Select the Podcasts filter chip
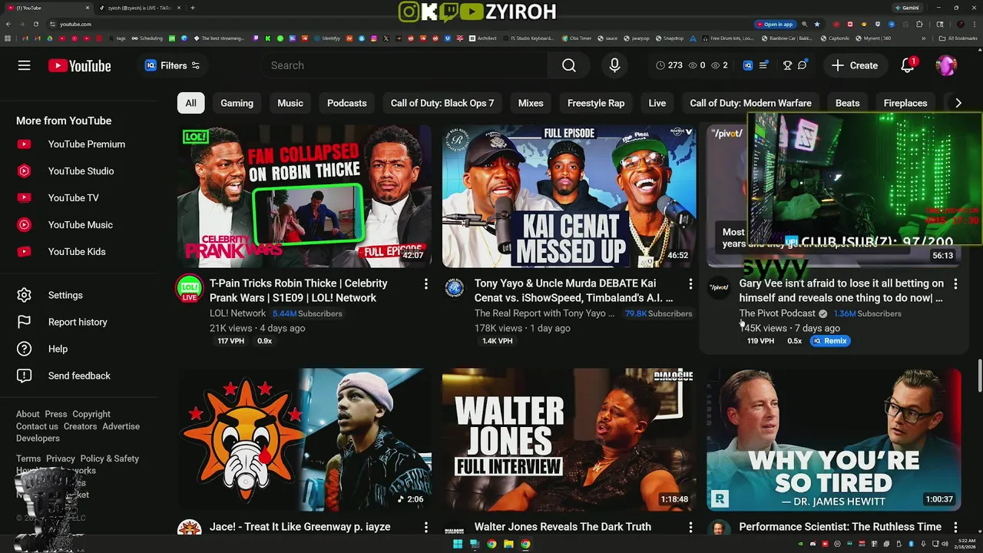The image size is (983, 553). tap(346, 103)
